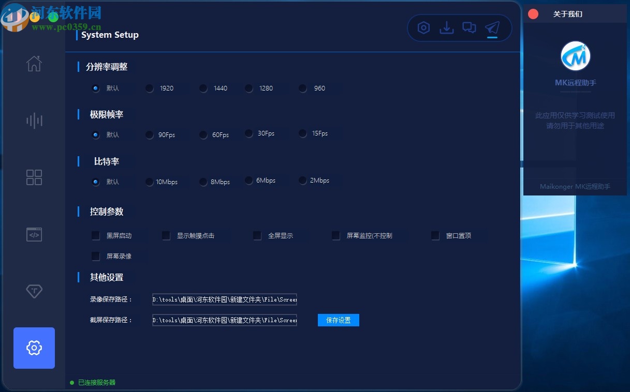Select the diamond sidebar icon
630x392 pixels.
(x=34, y=291)
